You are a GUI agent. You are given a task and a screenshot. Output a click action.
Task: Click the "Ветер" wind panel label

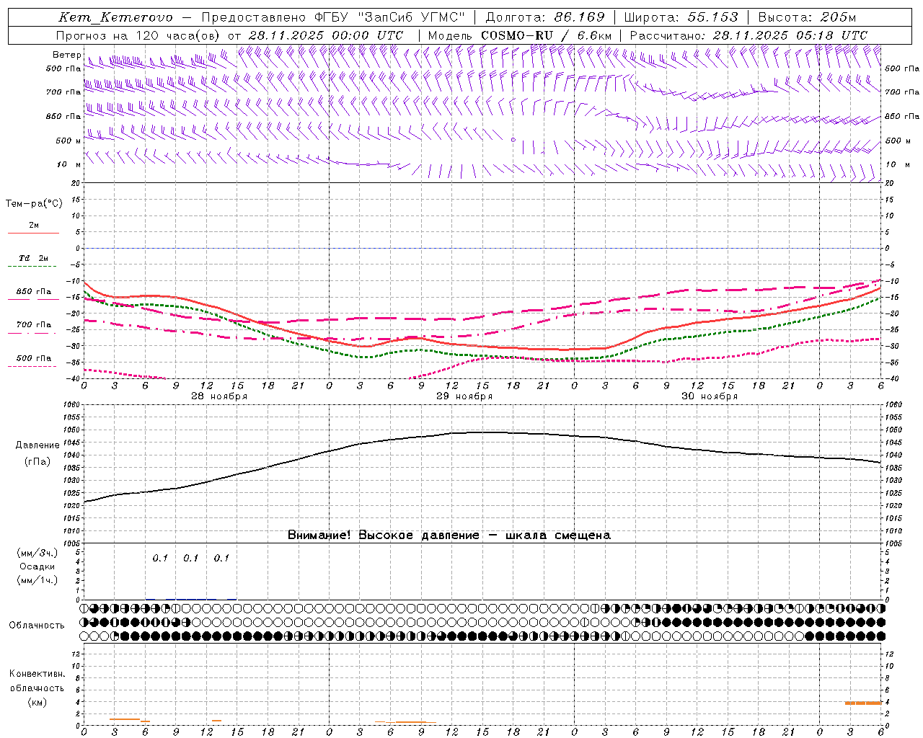pyautogui.click(x=66, y=55)
